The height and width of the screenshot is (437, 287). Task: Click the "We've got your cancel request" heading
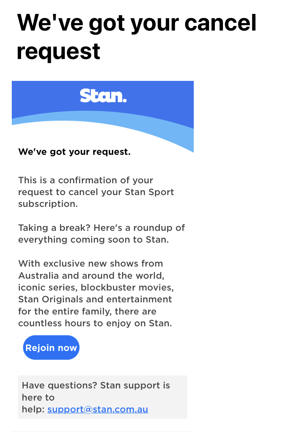137,36
